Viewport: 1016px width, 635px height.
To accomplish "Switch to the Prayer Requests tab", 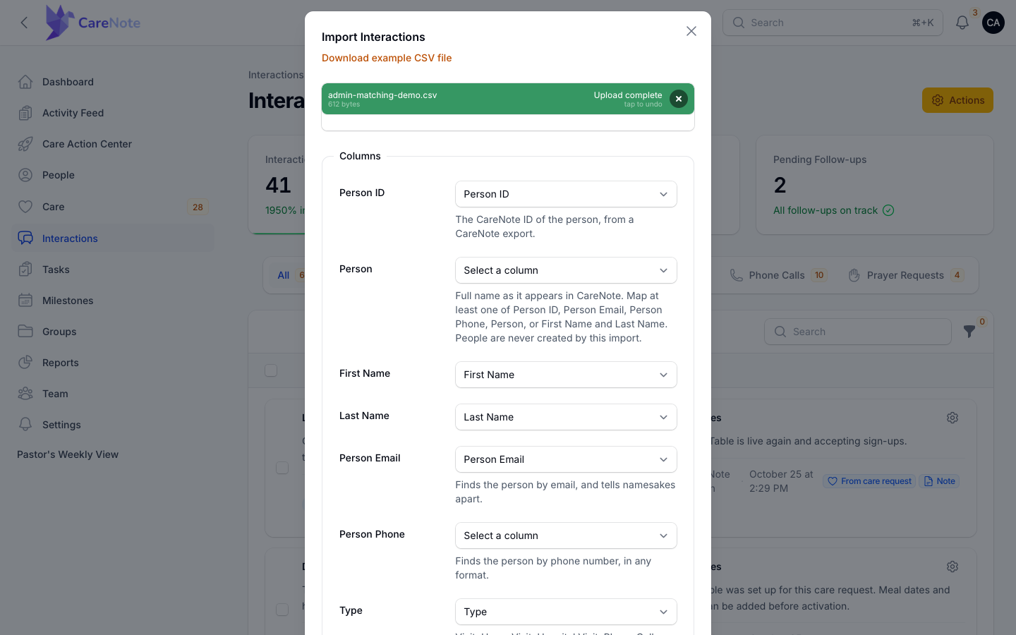I will [905, 275].
